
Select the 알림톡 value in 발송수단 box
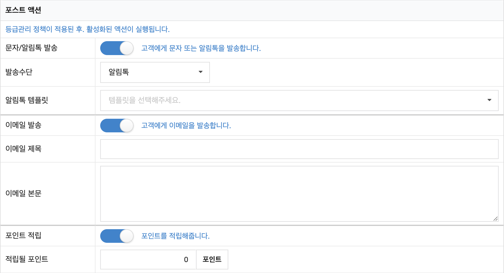pos(119,72)
